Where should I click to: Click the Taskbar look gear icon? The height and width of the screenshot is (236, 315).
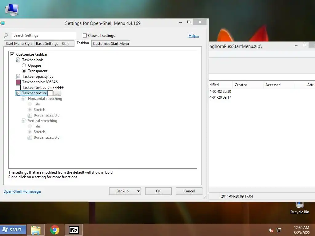[18, 60]
